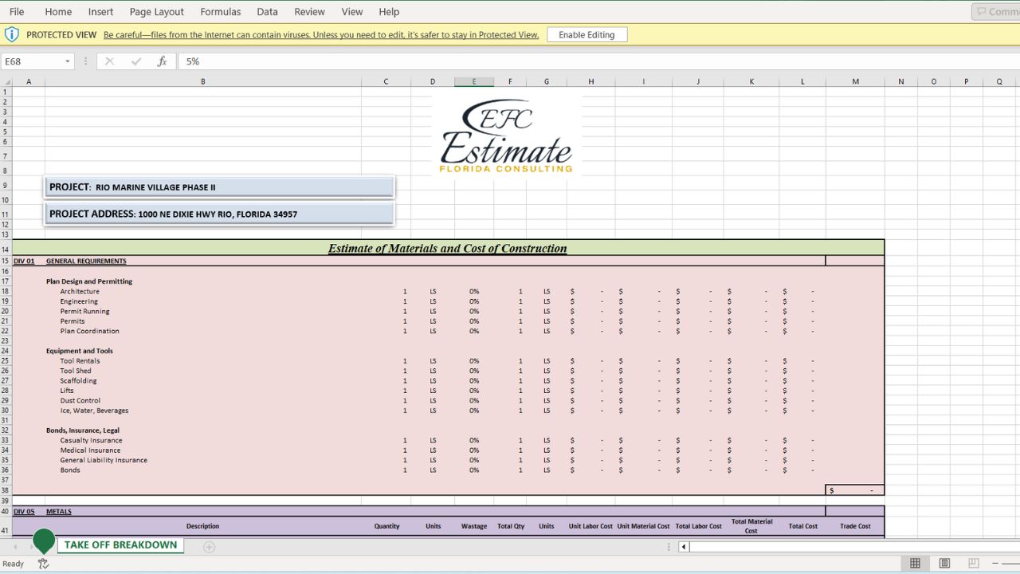This screenshot has height=574, width=1020.
Task: Open the Protected View warning link
Action: (319, 34)
